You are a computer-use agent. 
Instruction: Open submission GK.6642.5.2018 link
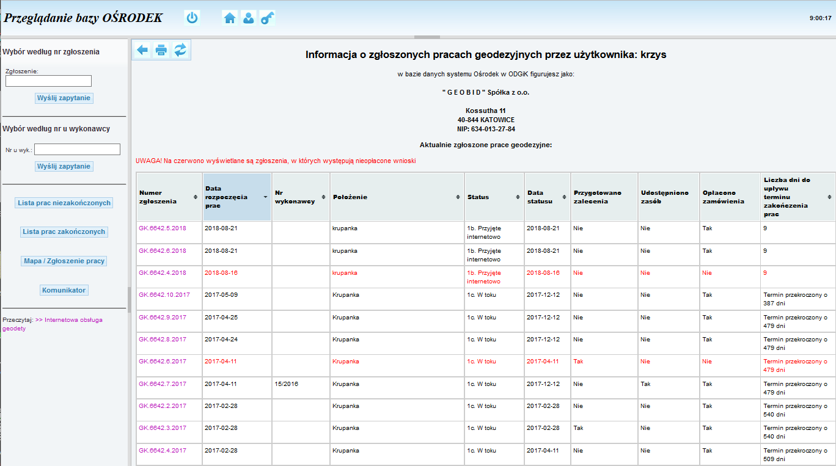point(163,228)
